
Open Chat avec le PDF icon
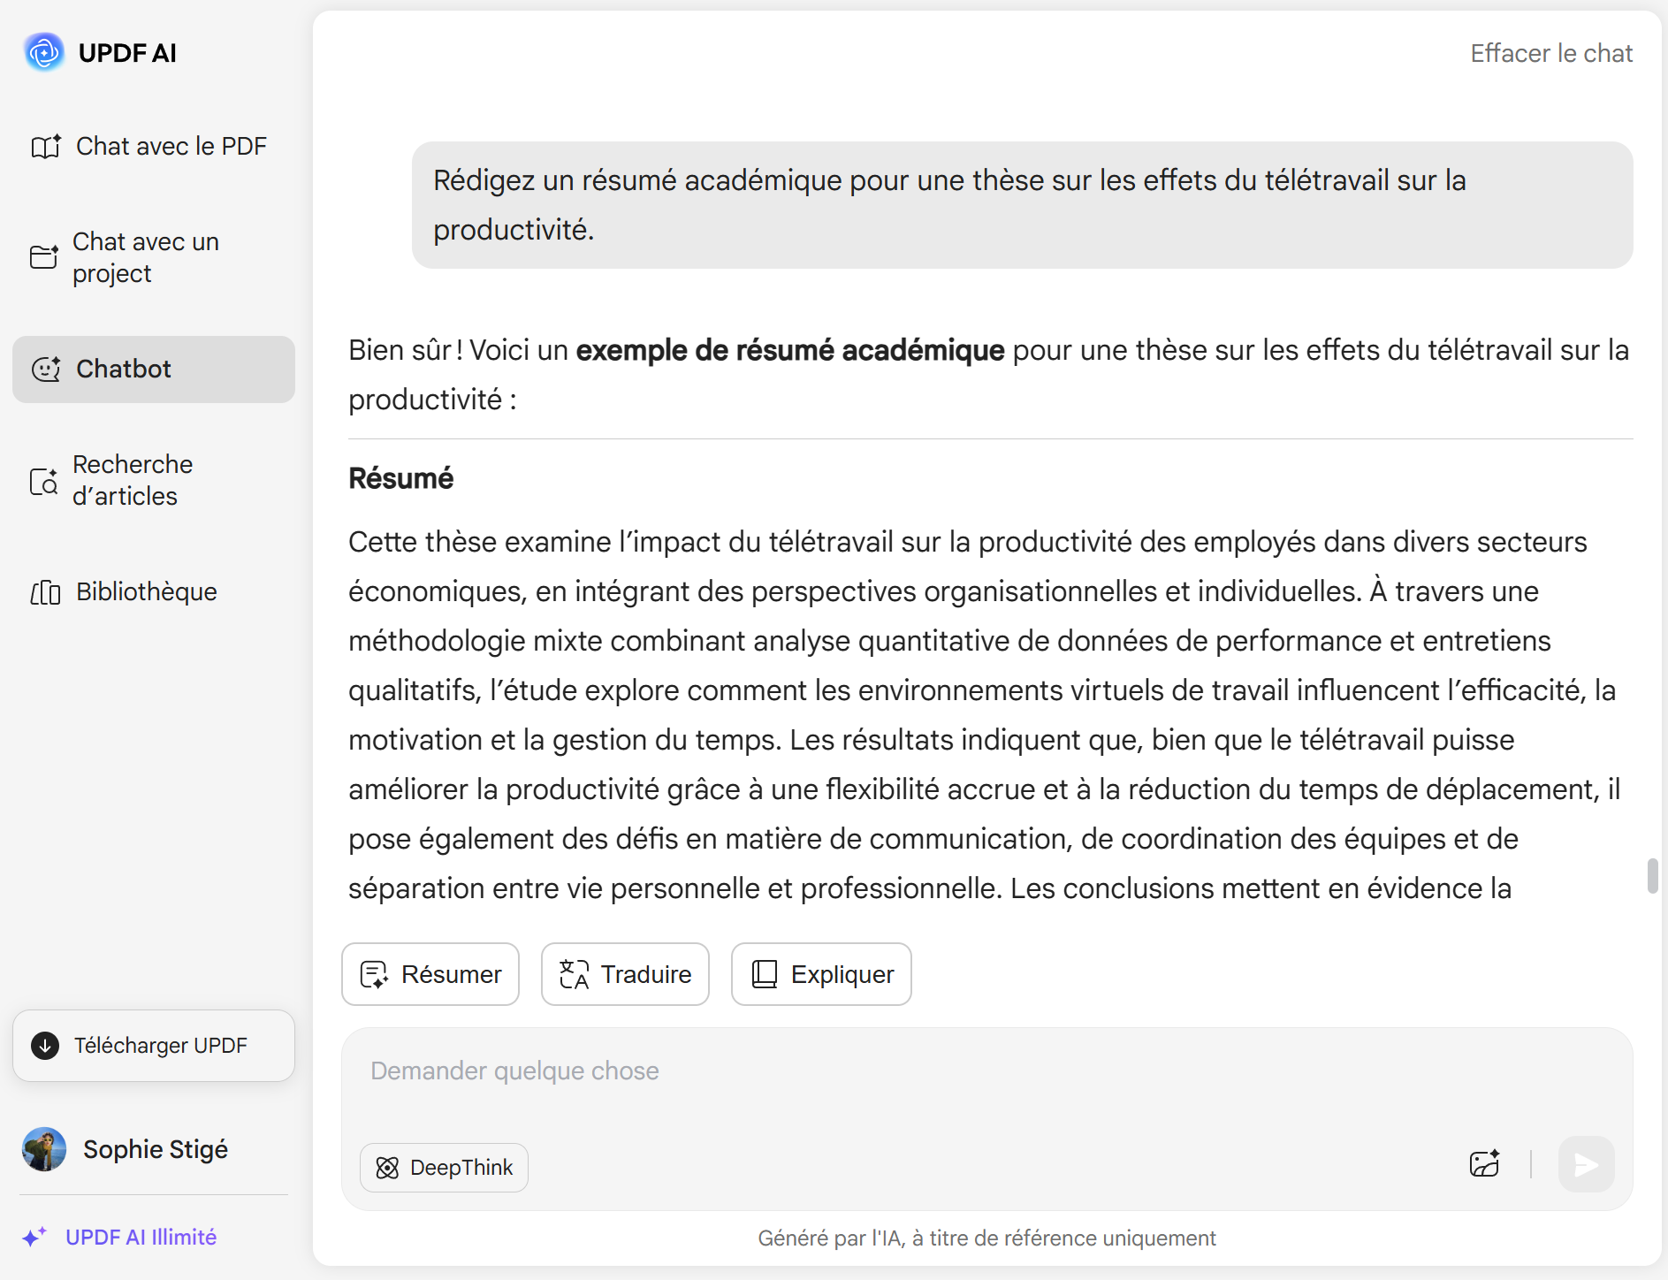click(x=46, y=147)
